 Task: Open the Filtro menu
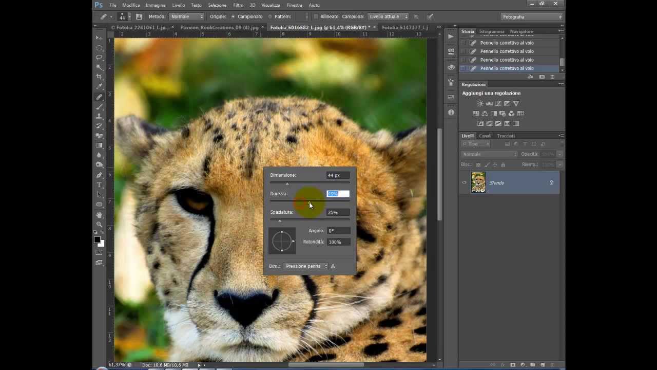238,5
